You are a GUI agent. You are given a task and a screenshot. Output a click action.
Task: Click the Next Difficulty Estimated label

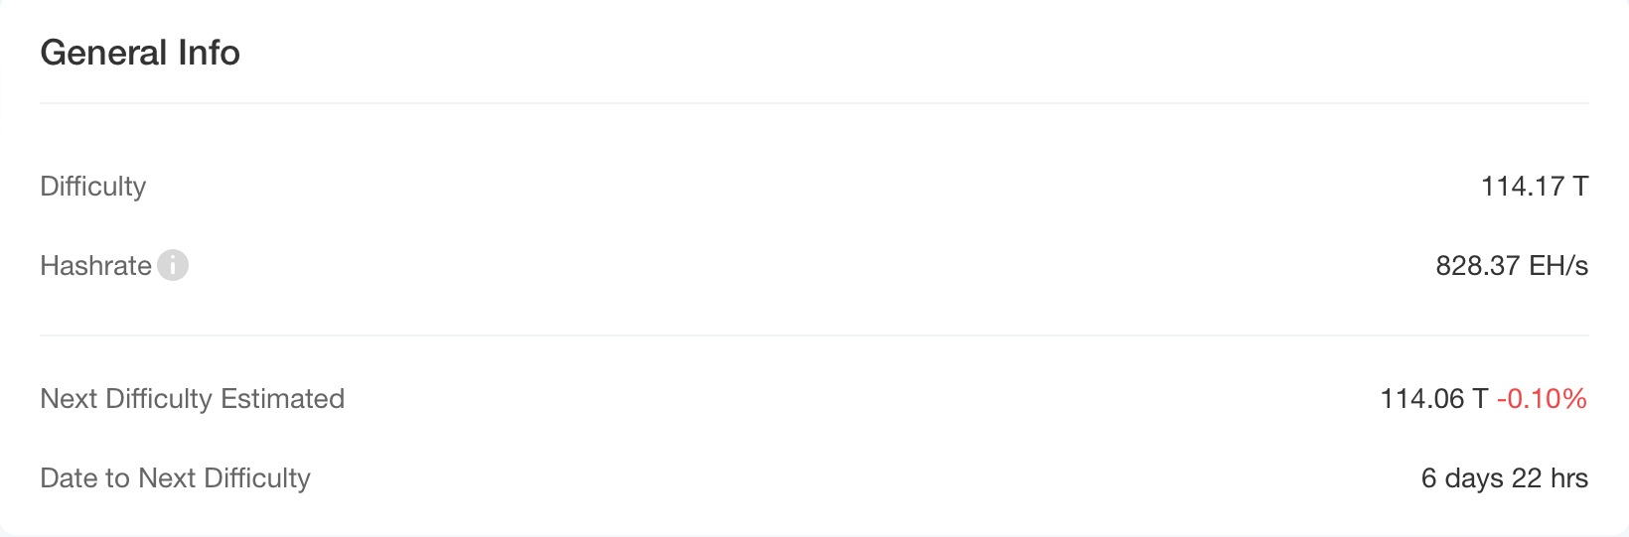pos(192,399)
